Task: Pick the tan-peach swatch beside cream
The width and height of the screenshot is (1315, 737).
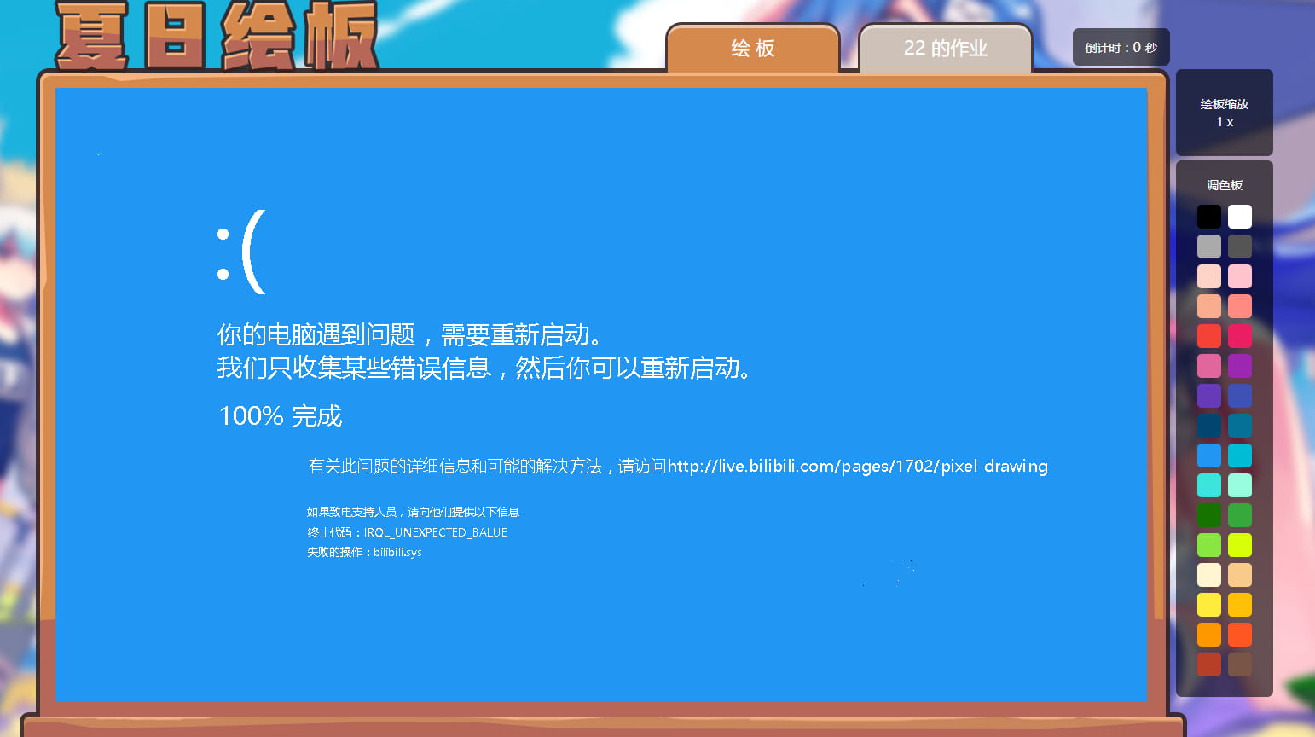Action: pyautogui.click(x=1240, y=575)
